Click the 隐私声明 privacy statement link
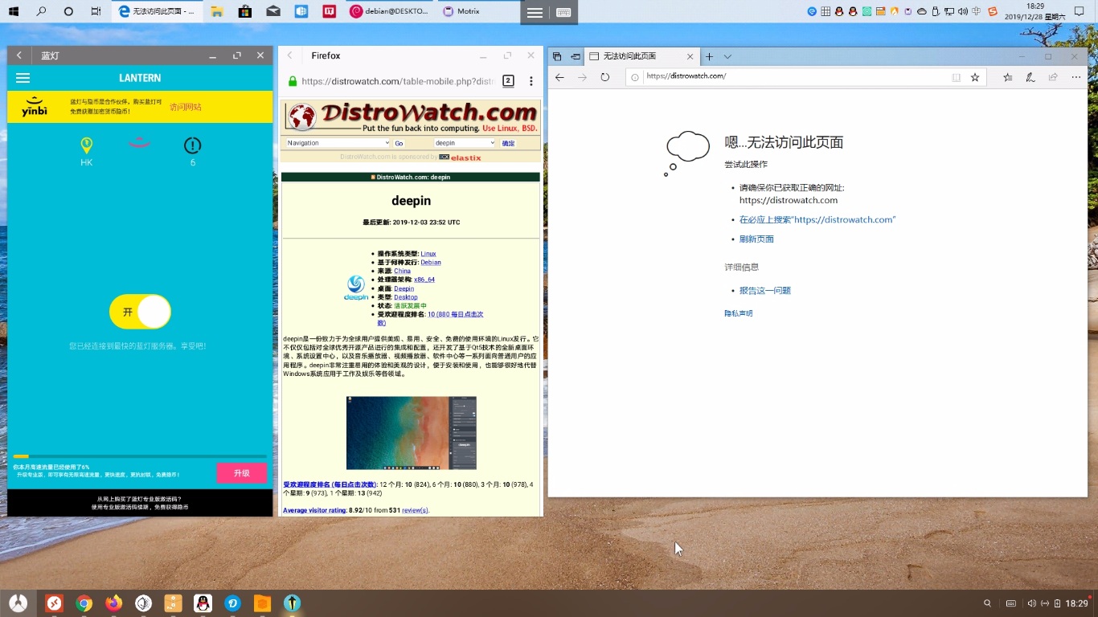The width and height of the screenshot is (1098, 617). (738, 313)
